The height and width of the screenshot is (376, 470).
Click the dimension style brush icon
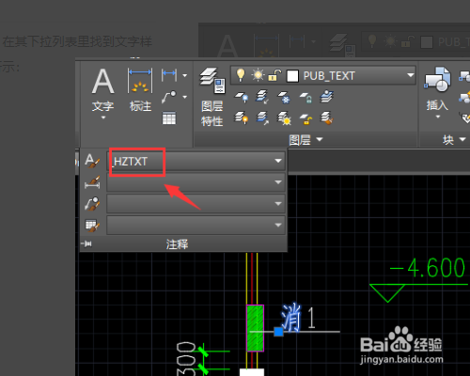click(x=92, y=182)
